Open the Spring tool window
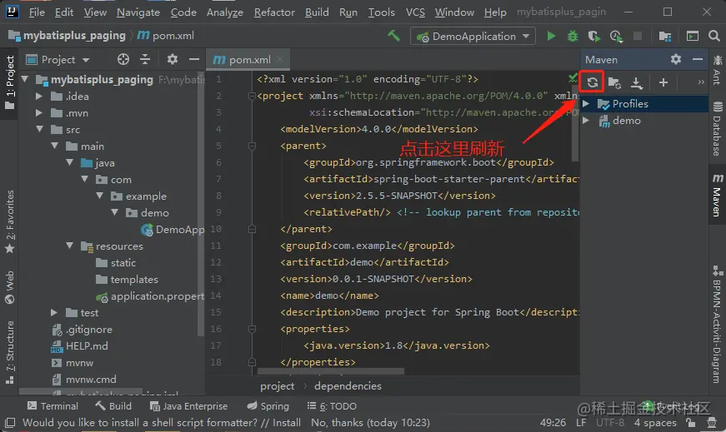726x432 pixels. coord(268,406)
